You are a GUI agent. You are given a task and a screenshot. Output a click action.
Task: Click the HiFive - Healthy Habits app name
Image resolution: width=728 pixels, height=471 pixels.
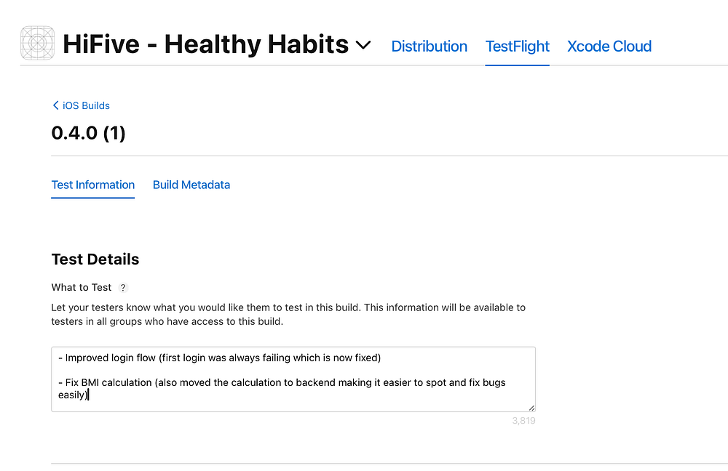pos(205,45)
